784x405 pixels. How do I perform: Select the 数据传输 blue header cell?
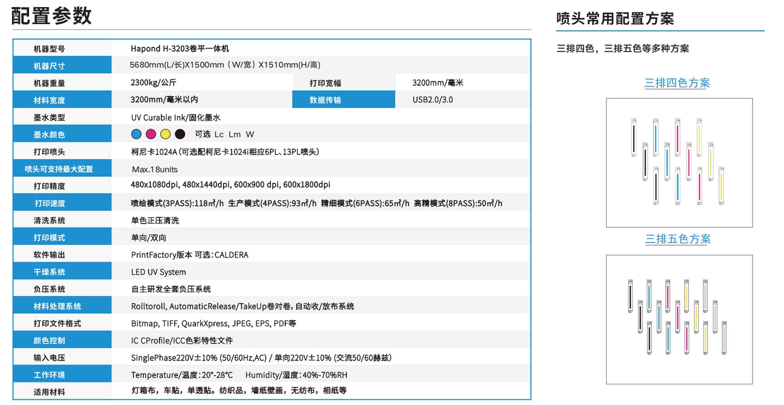325,100
